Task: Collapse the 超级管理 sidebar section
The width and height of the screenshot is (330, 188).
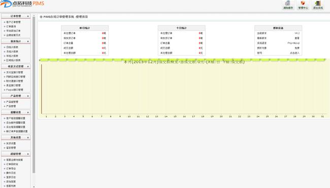Action: [16, 154]
